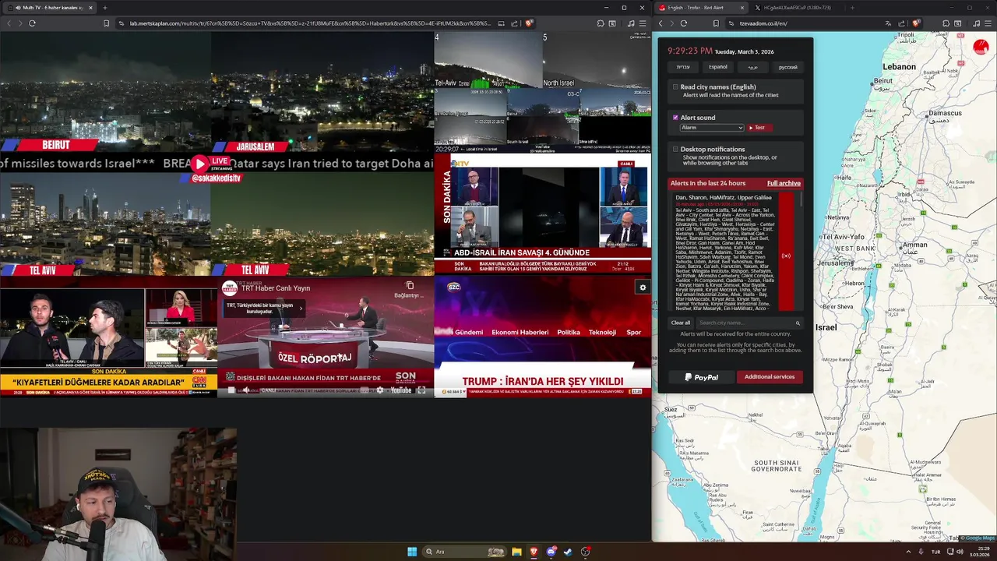The height and width of the screenshot is (561, 997).
Task: Click Politika on Sözcü stream
Action: tap(569, 332)
